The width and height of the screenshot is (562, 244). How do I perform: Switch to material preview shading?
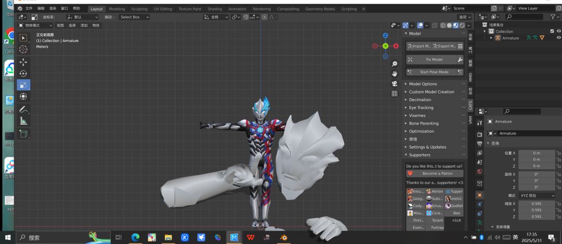(455, 25)
